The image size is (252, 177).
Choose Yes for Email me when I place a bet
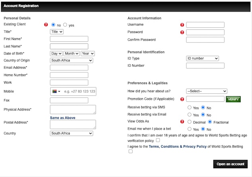189,129
